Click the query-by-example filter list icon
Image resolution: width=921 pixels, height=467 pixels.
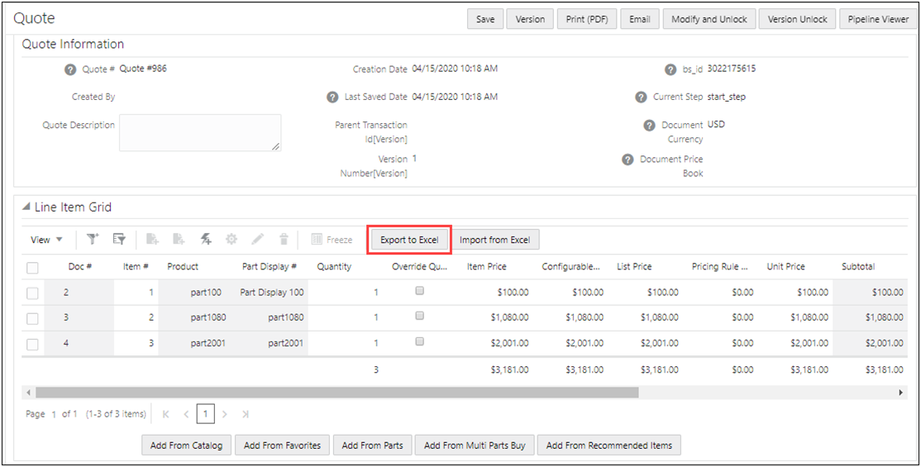(119, 239)
